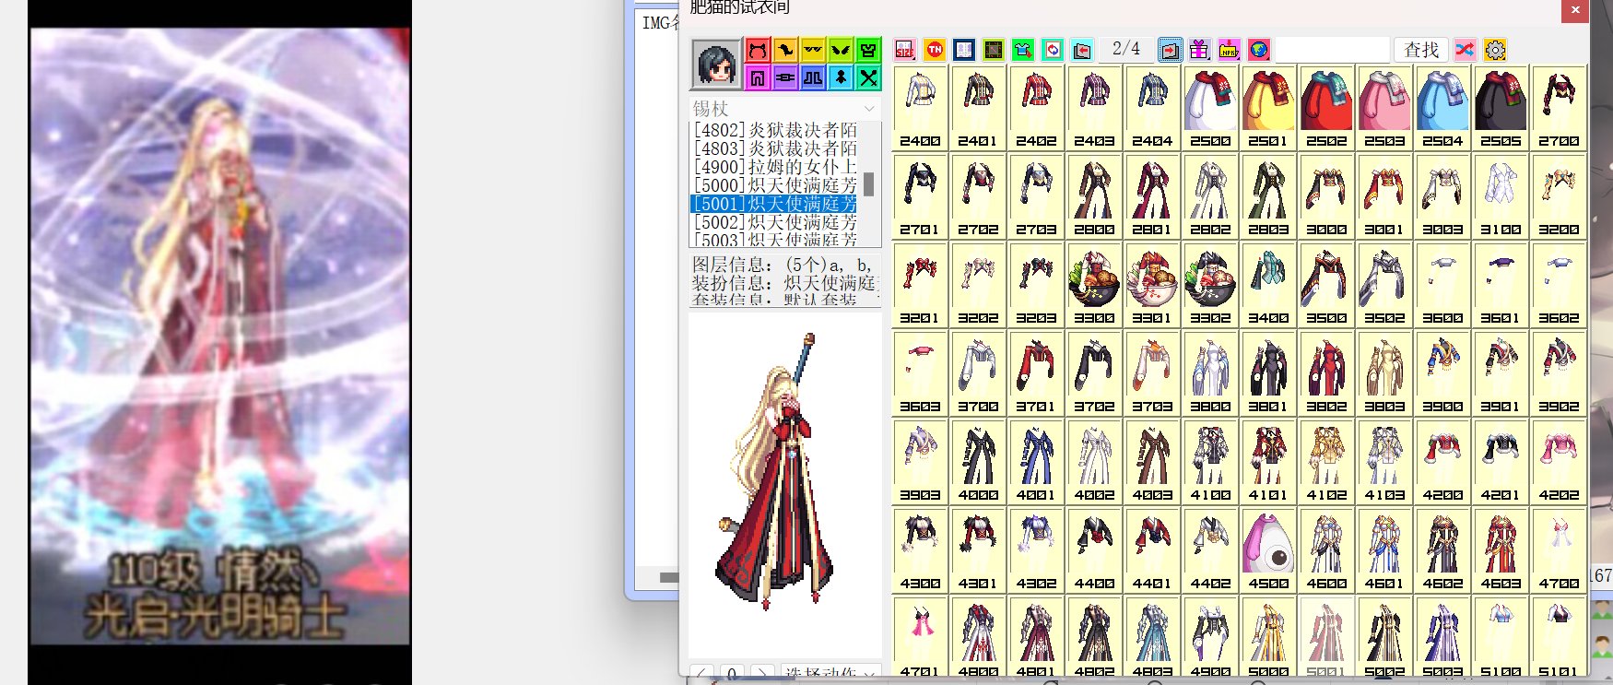1613x685 pixels.
Task: Expand the 锡杖 weapon type dropdown
Action: point(784,108)
